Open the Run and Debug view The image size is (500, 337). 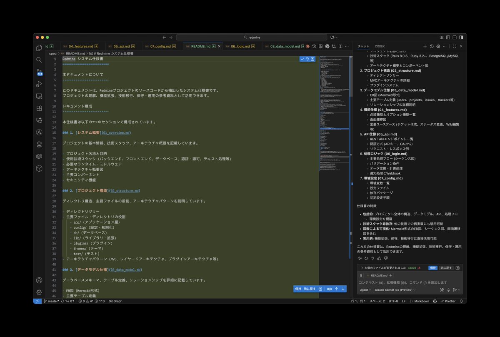[x=39, y=84]
